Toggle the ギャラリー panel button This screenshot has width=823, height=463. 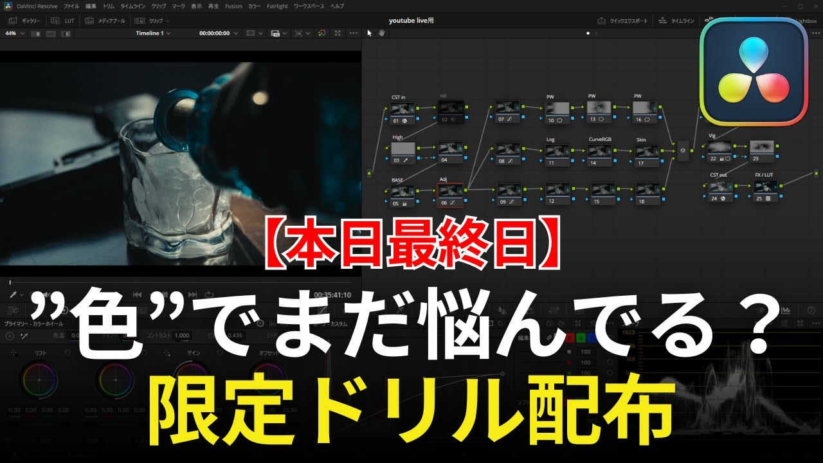pyautogui.click(x=24, y=21)
